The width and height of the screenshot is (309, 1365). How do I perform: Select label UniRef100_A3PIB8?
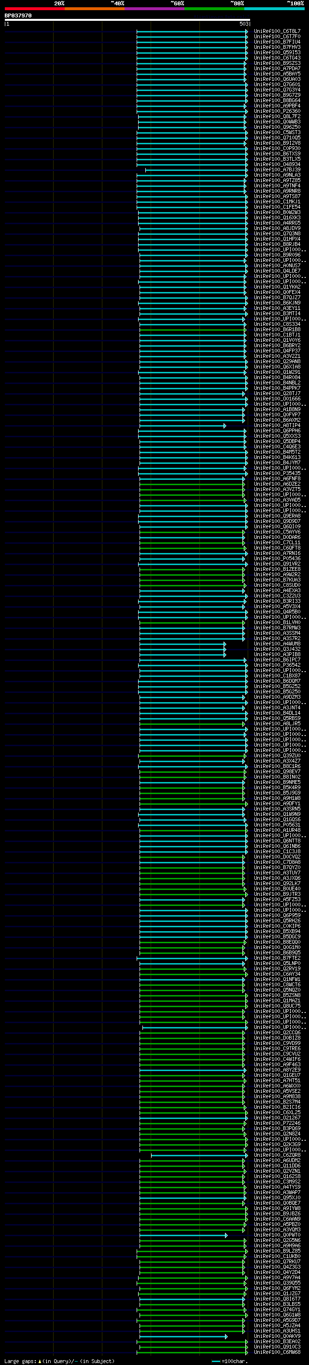tap(277, 655)
